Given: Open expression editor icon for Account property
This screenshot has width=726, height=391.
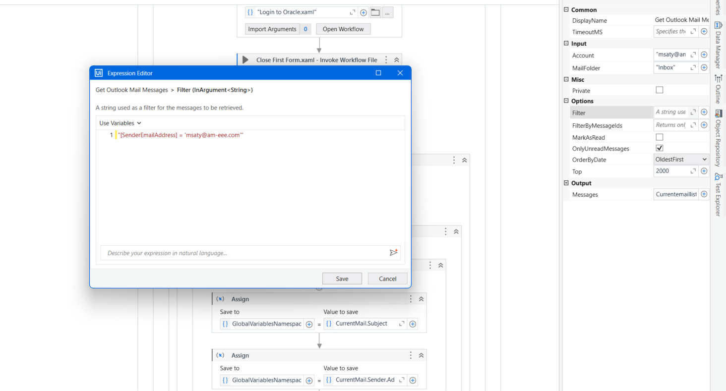Looking at the screenshot, I should (x=693, y=55).
